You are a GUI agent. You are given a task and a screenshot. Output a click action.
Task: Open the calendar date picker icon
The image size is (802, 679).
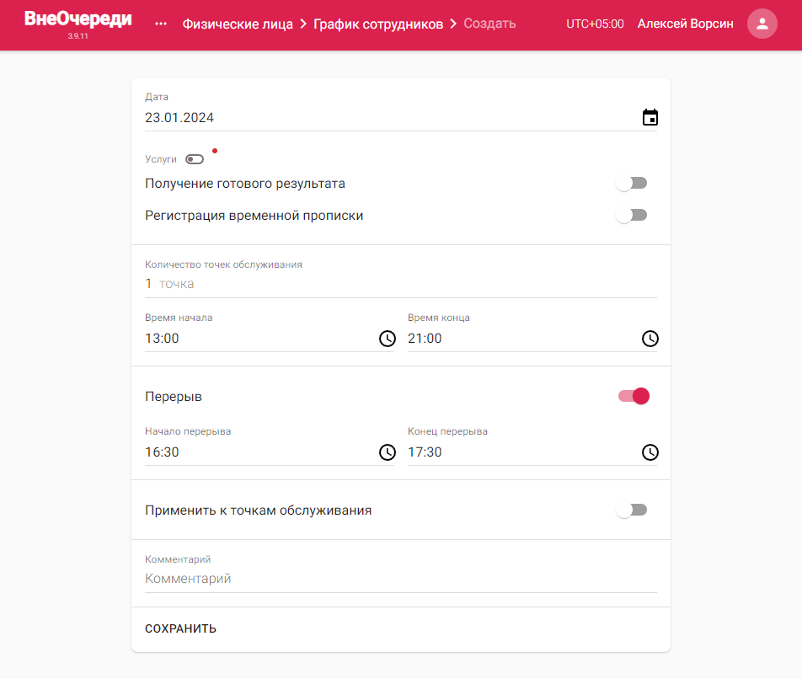[x=650, y=117]
